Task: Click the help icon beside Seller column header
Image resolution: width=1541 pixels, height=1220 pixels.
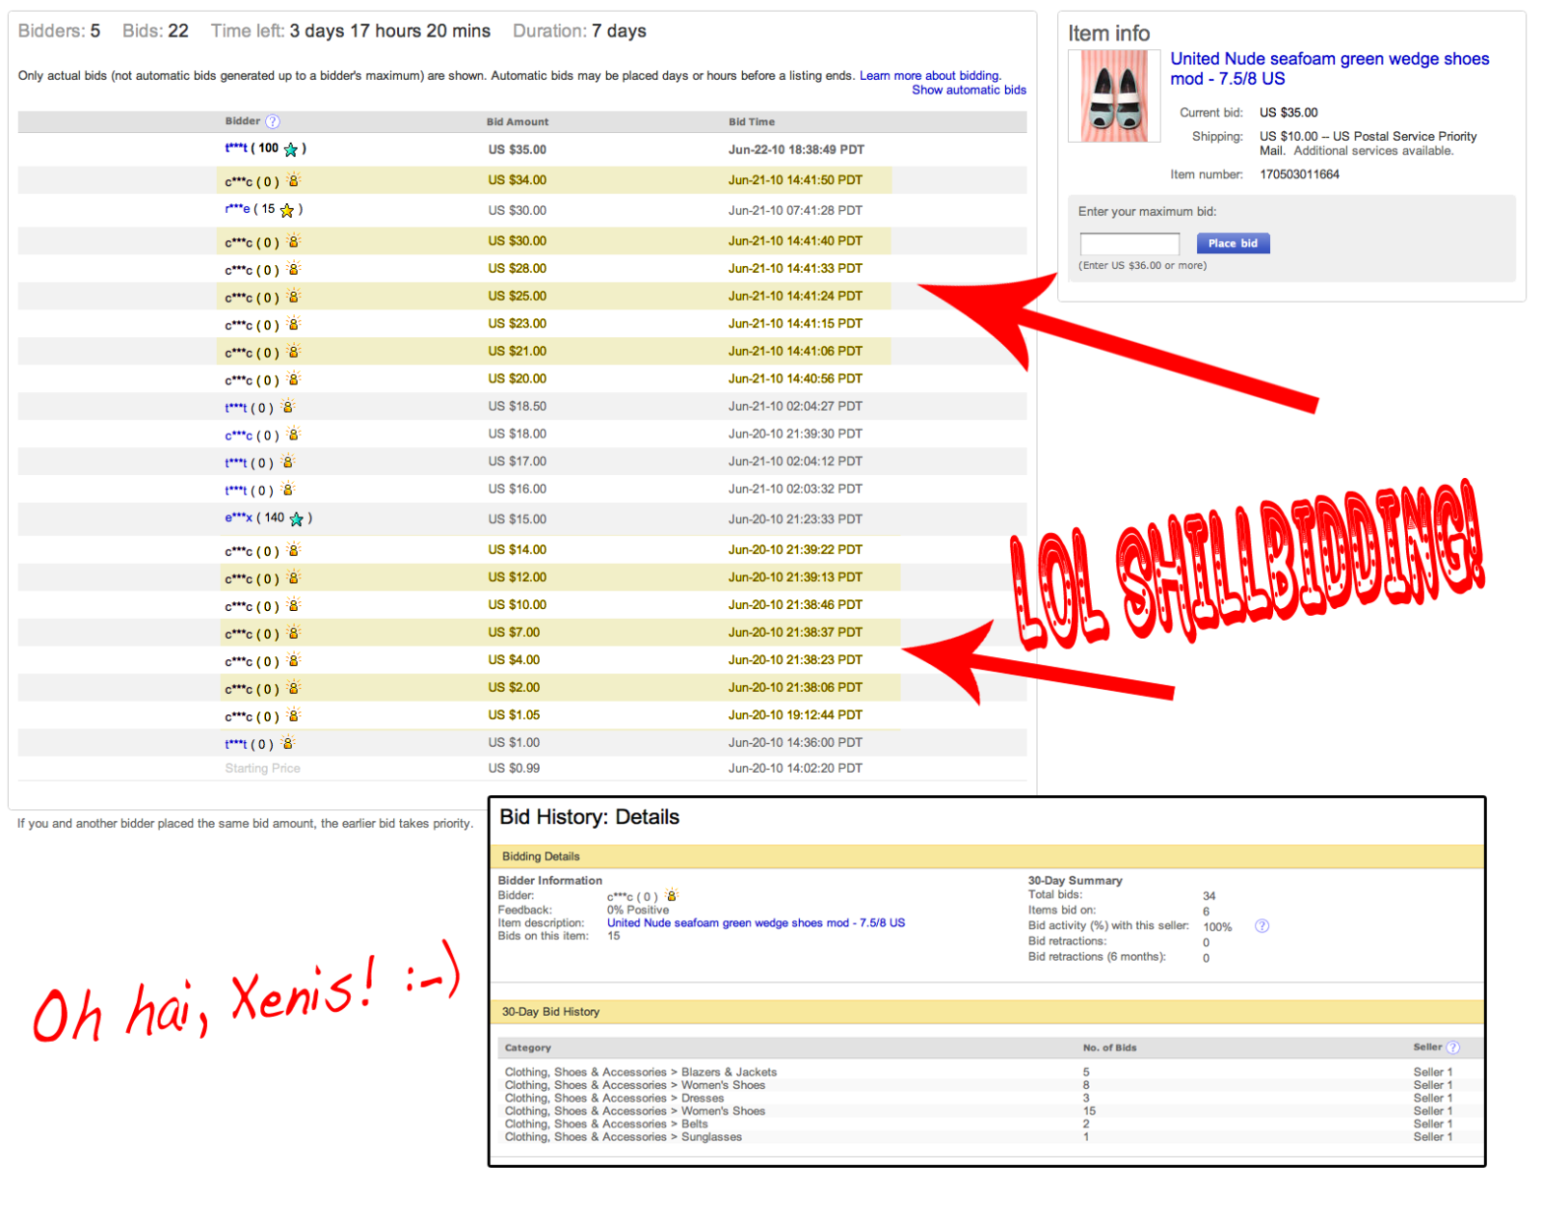Action: pyautogui.click(x=1453, y=1048)
